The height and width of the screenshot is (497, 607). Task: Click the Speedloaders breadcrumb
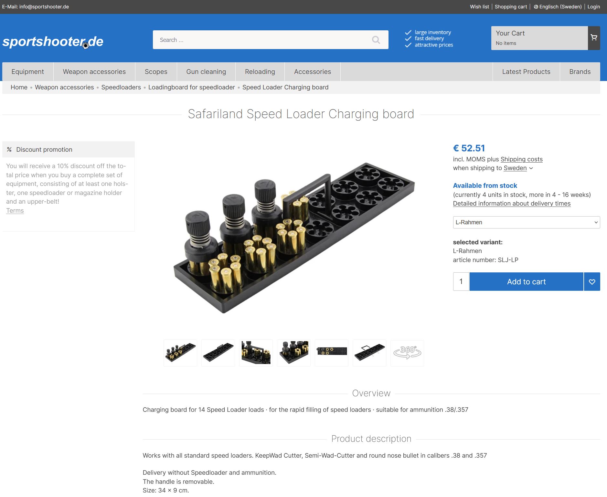pyautogui.click(x=121, y=87)
